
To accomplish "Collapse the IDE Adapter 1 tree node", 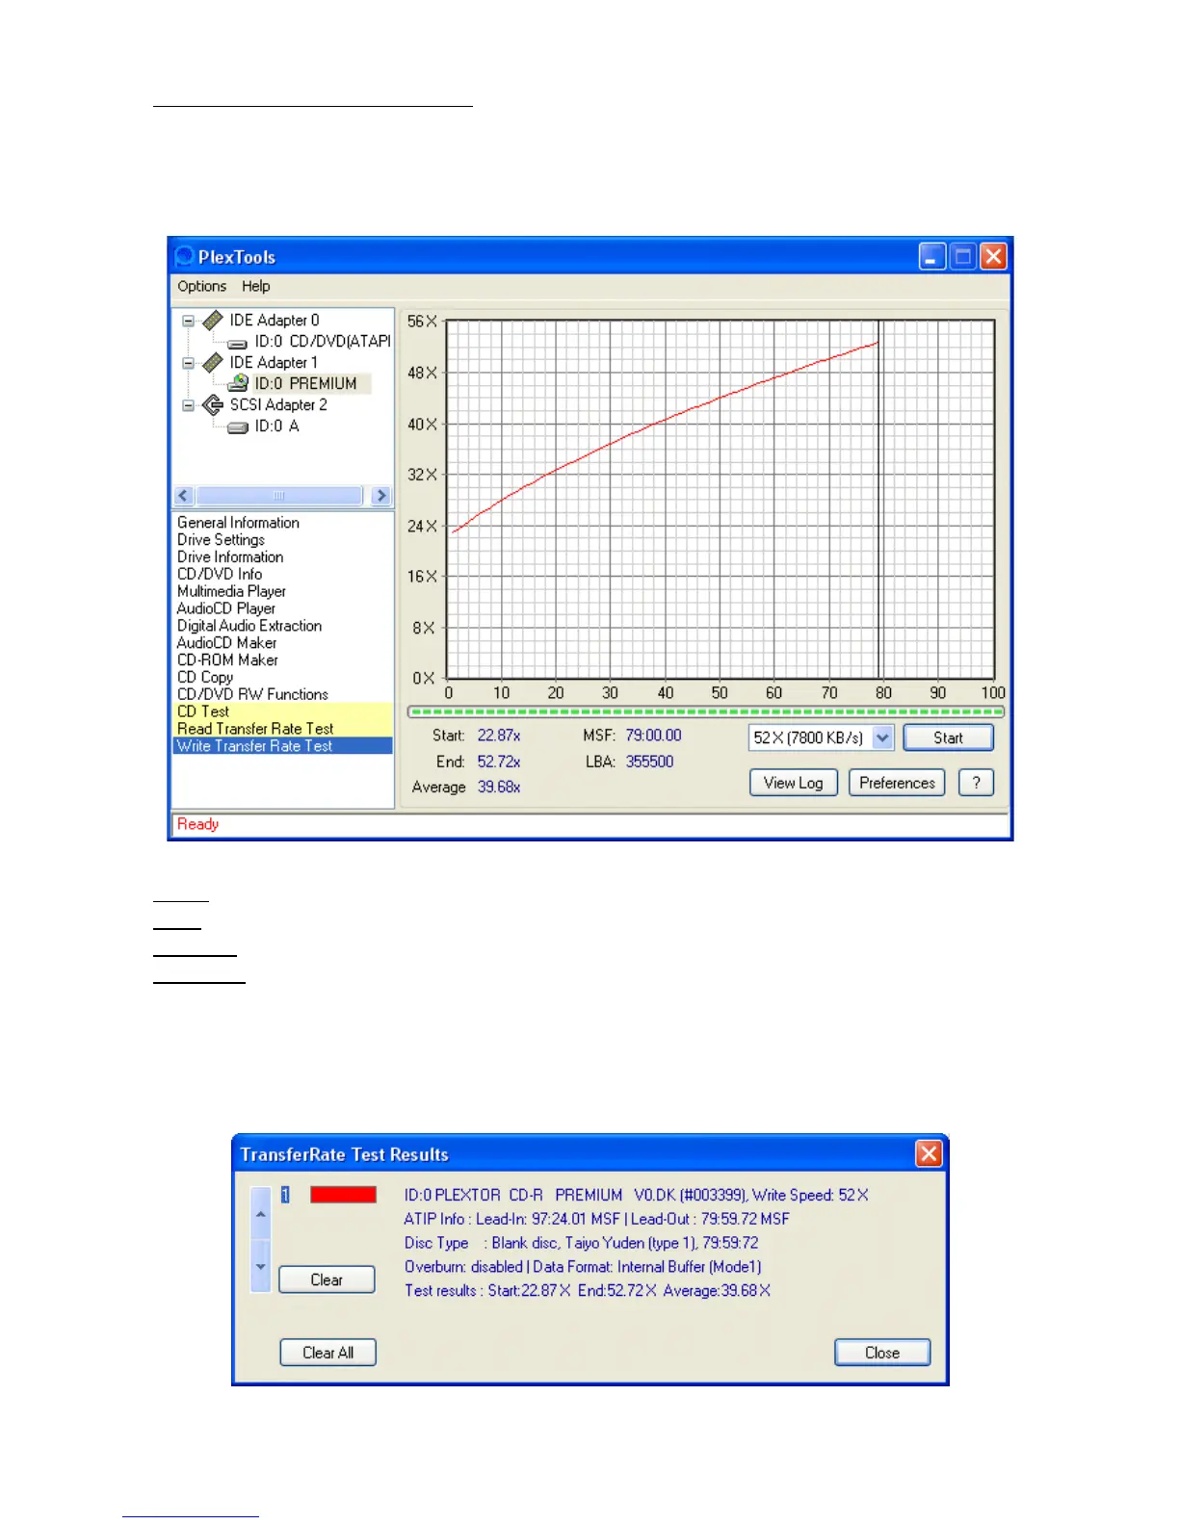I will pos(189,363).
